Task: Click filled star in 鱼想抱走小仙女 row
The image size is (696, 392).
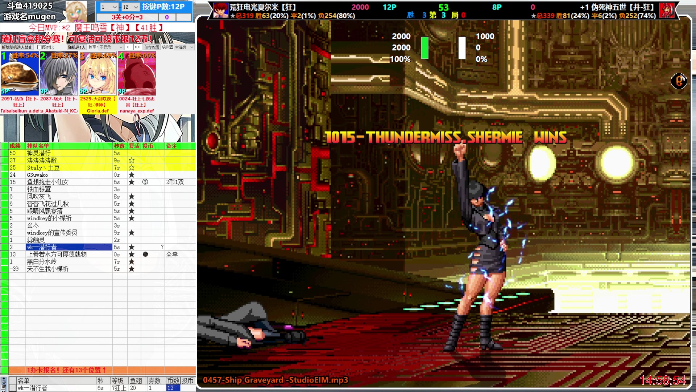Action: pos(132,182)
